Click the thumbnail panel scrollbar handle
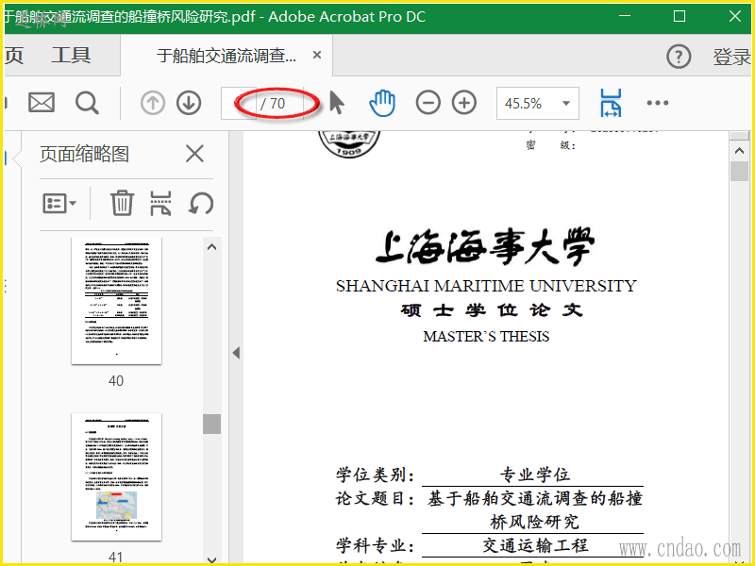This screenshot has width=755, height=566. (211, 424)
